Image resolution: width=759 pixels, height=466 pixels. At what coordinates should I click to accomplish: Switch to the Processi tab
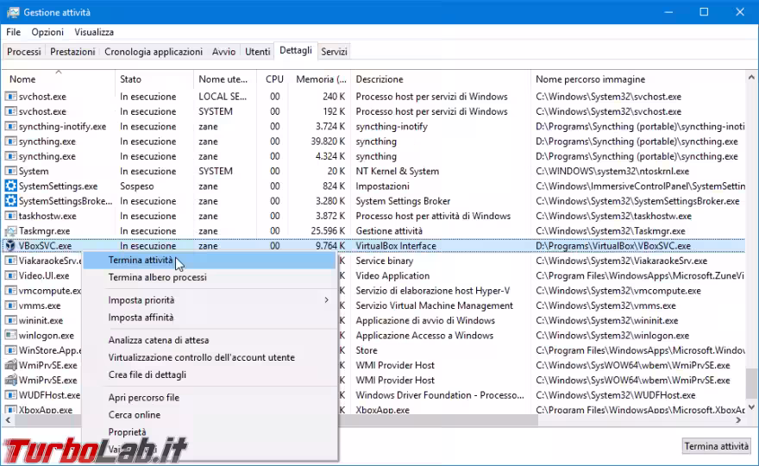coord(24,52)
